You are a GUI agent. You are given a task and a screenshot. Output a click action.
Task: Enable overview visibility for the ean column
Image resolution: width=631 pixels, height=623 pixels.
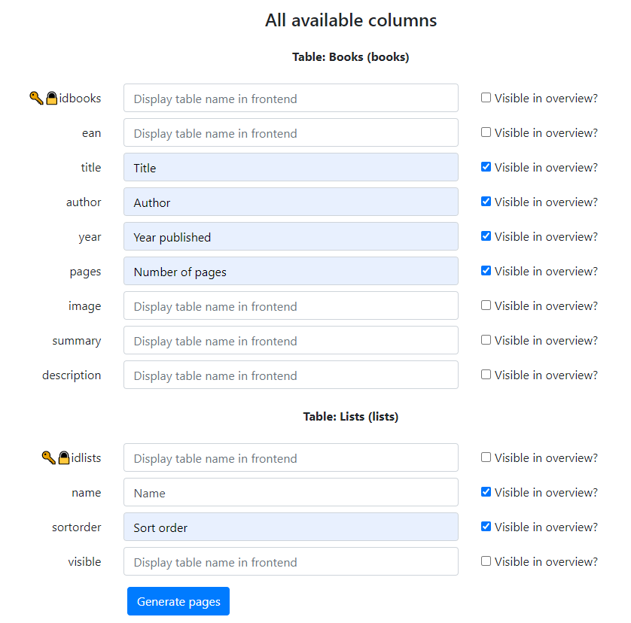pos(486,132)
